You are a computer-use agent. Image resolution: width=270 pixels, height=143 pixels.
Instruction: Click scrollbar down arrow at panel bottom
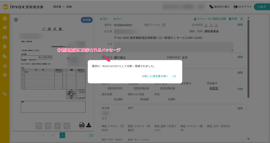click(x=248, y=139)
